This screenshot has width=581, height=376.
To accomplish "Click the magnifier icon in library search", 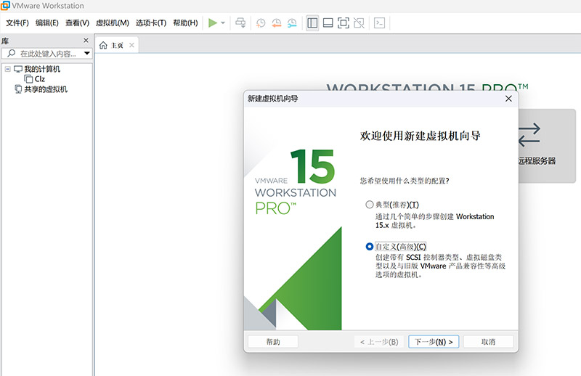I will [12, 53].
